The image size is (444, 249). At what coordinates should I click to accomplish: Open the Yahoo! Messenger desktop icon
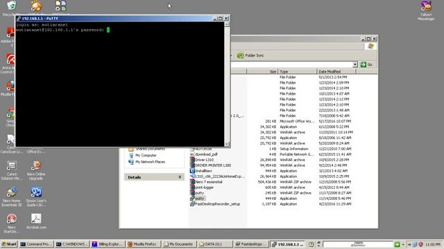coord(426,10)
